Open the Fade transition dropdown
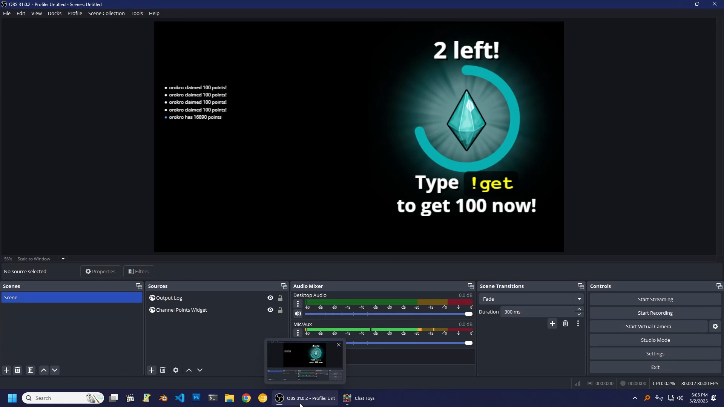 pos(531,300)
